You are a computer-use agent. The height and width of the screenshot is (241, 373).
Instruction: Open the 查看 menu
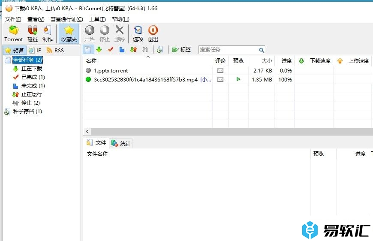(36, 19)
